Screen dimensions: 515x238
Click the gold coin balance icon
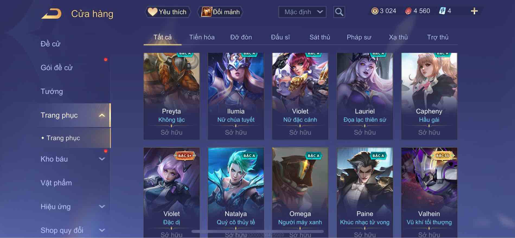coord(375,11)
